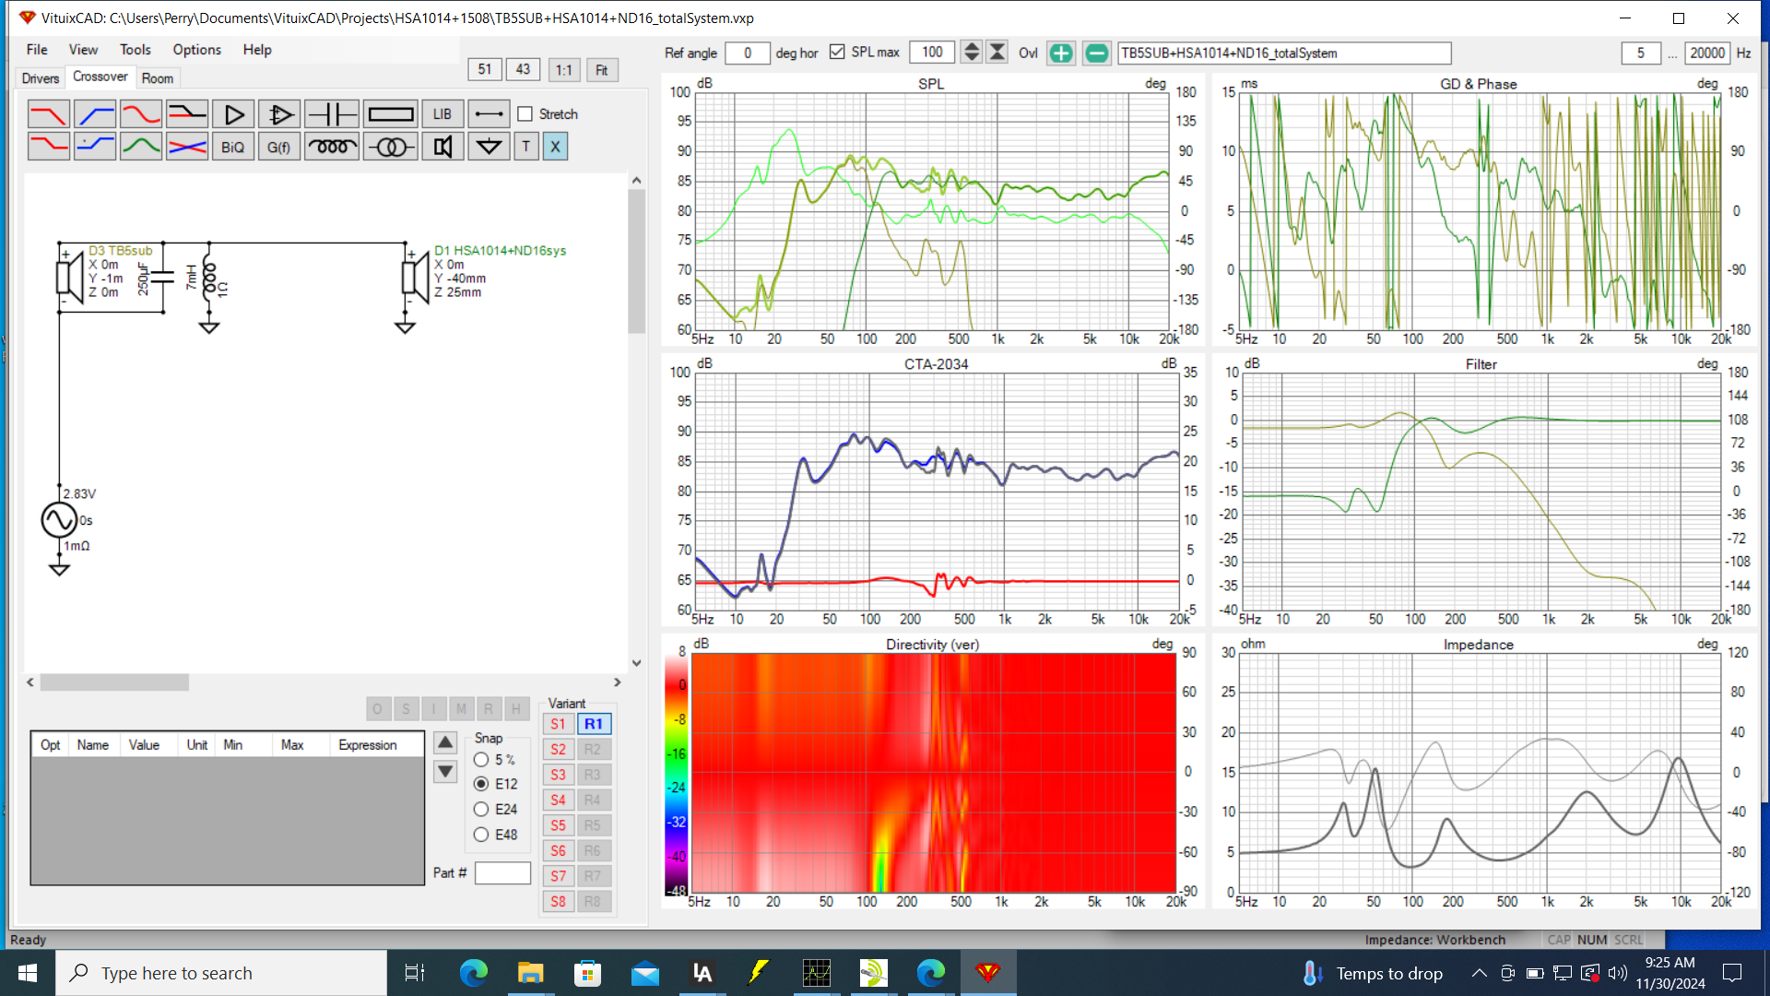This screenshot has height=996, width=1770.
Task: Click schematic horizontal scrollbar left arrow
Action: click(30, 682)
